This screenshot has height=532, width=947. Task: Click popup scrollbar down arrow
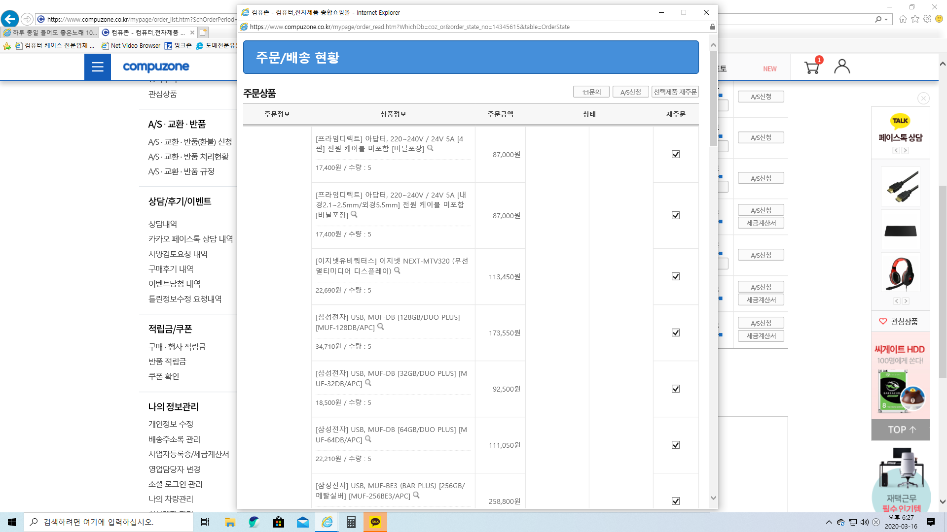713,498
